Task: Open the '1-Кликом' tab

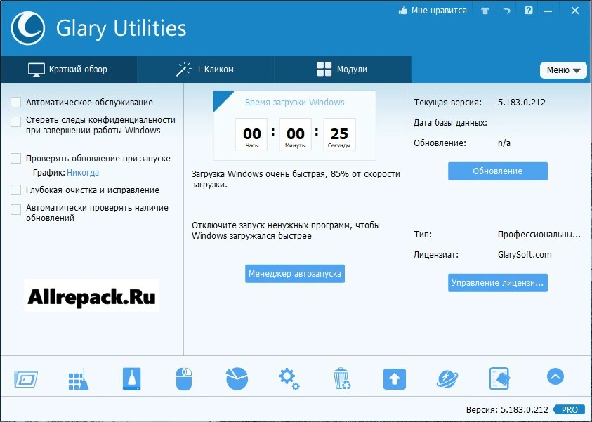Action: [205, 70]
